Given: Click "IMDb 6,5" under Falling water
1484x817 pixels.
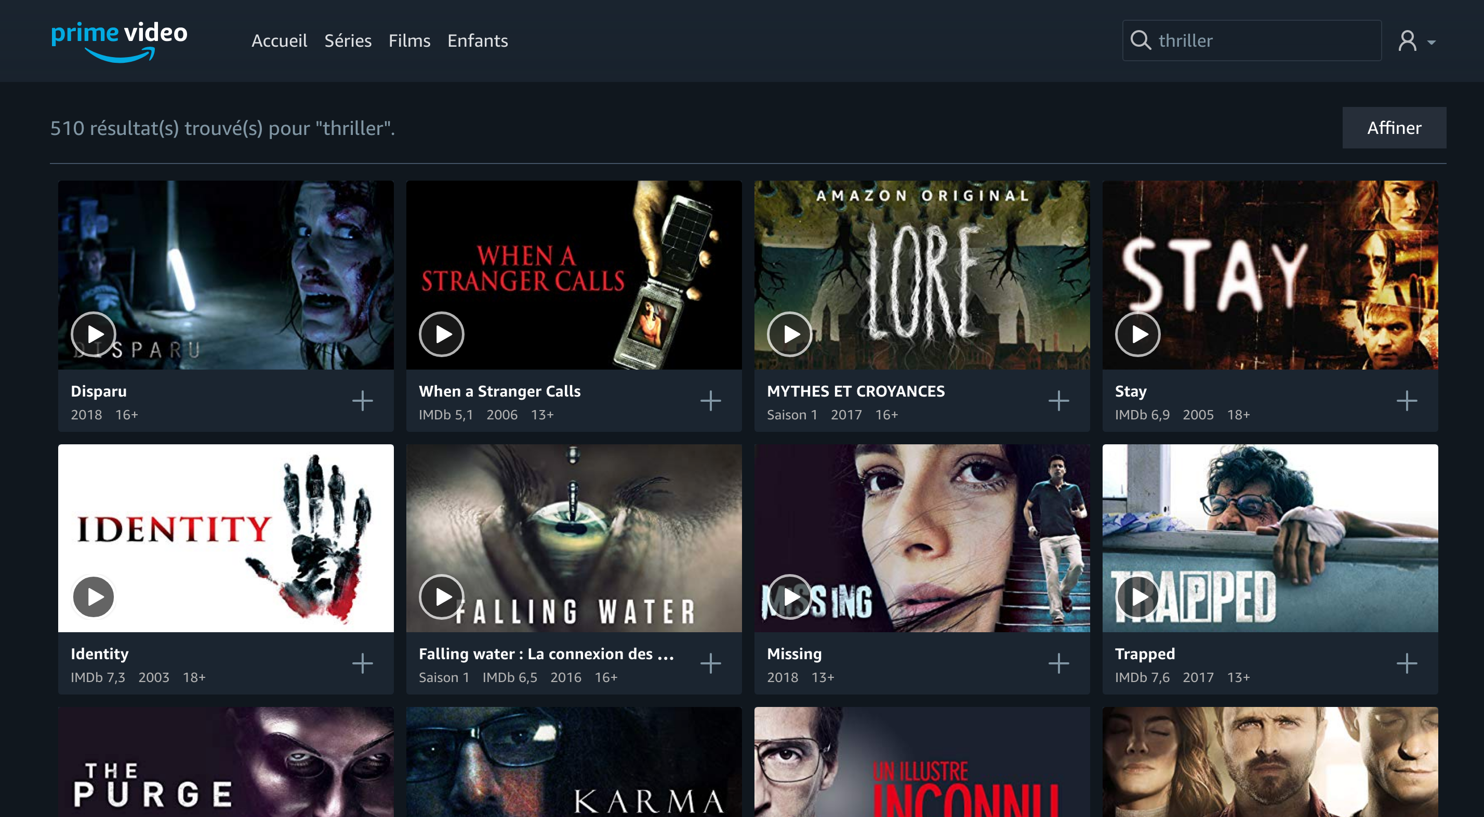Looking at the screenshot, I should (x=510, y=677).
